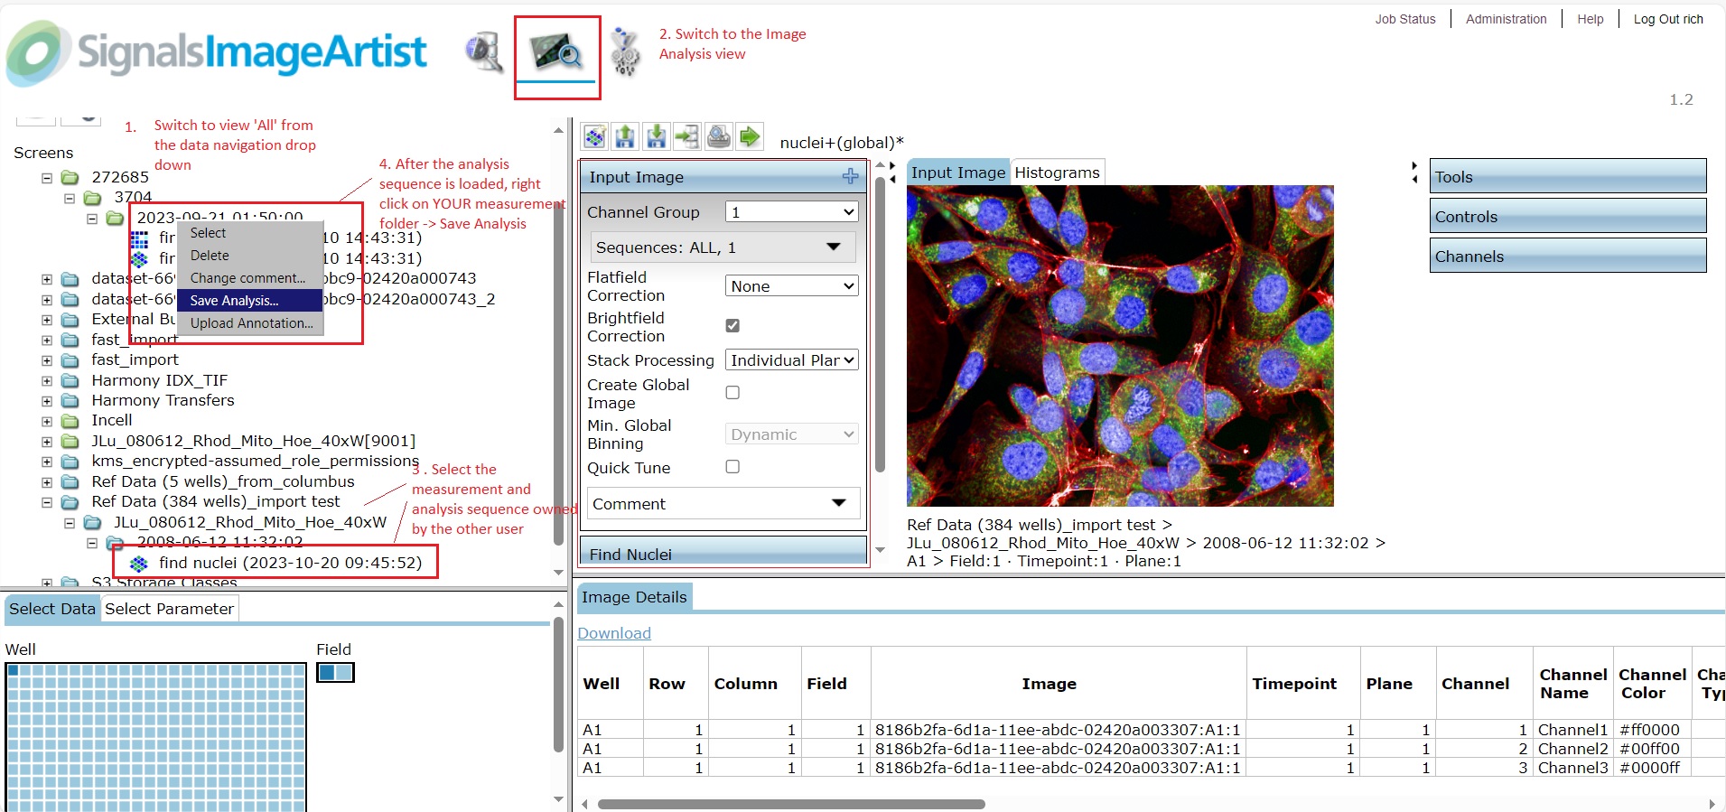Expand the Harmony Transfers tree node
Screen dimensions: 1726x812
pos(47,401)
